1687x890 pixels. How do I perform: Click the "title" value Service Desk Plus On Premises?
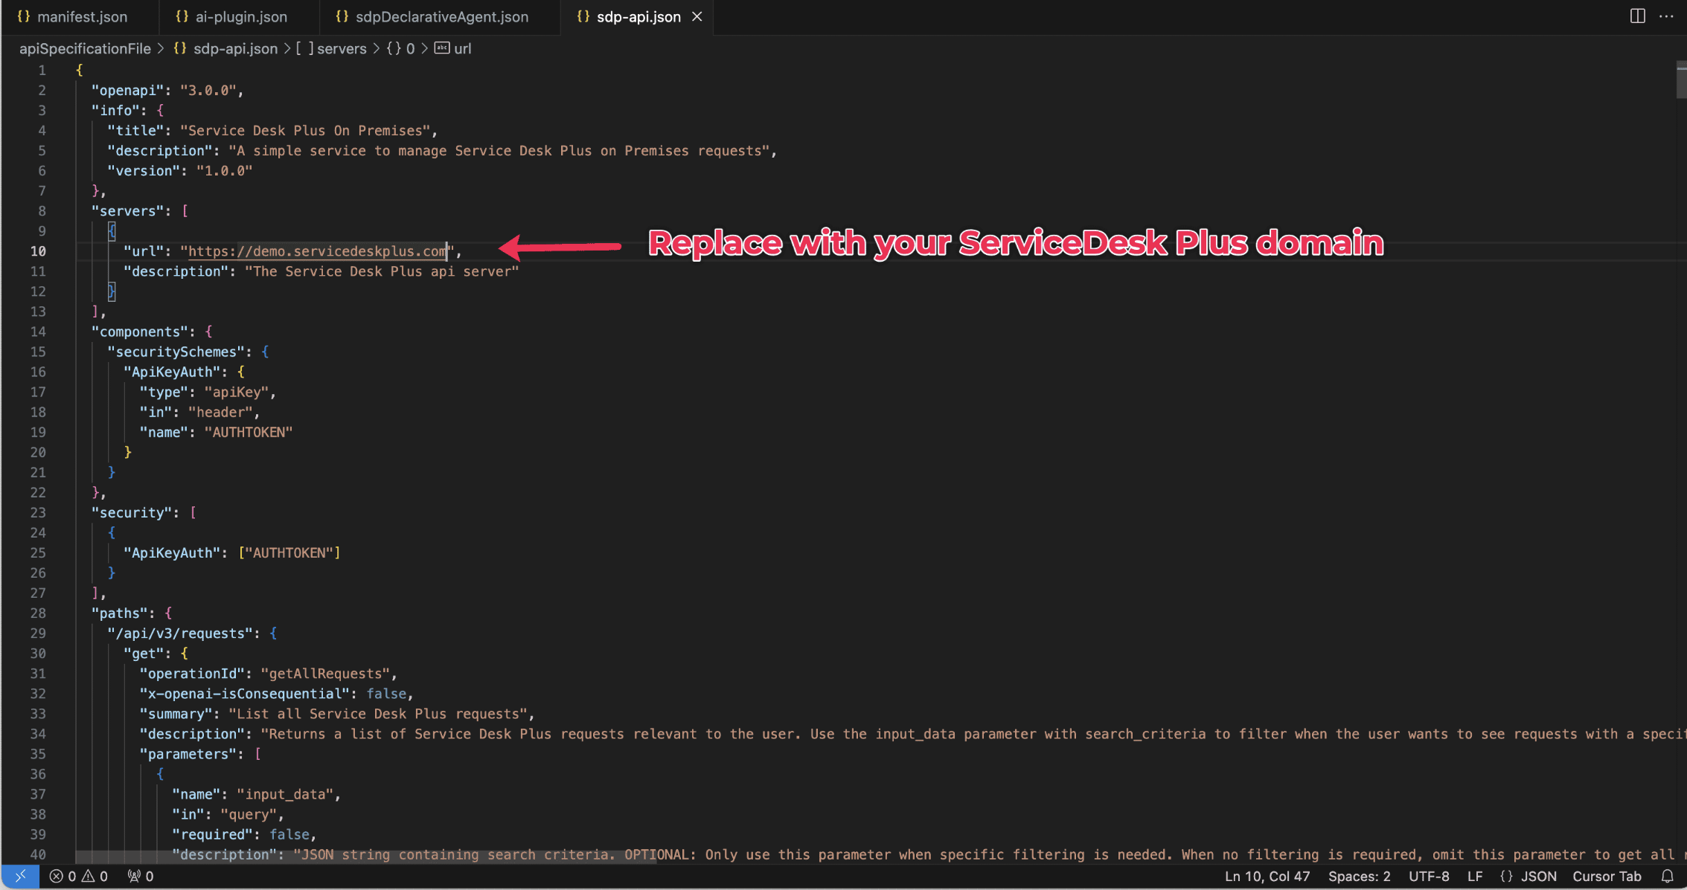pos(305,130)
